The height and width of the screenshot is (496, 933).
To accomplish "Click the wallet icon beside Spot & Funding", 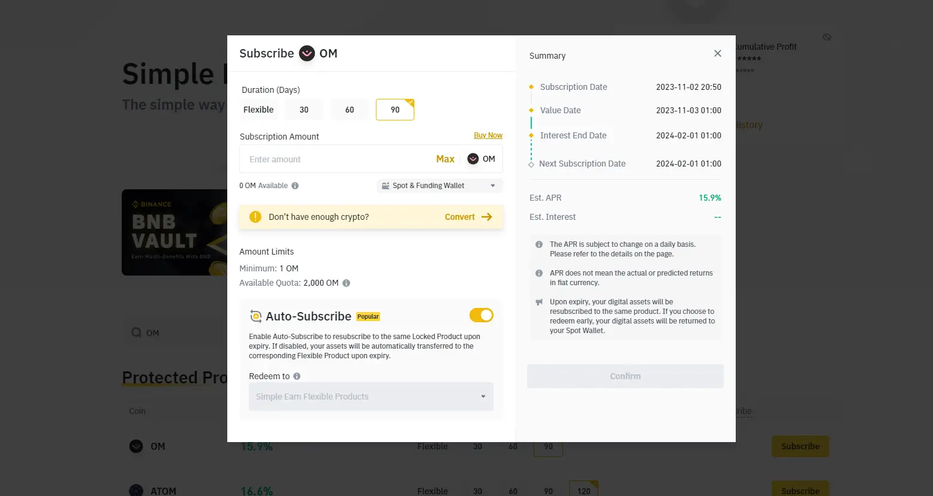I will point(386,186).
